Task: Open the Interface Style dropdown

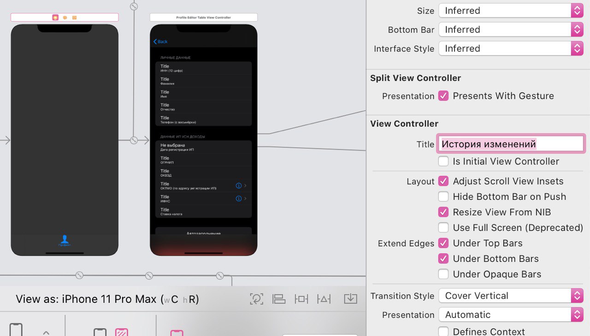Action: (x=511, y=48)
